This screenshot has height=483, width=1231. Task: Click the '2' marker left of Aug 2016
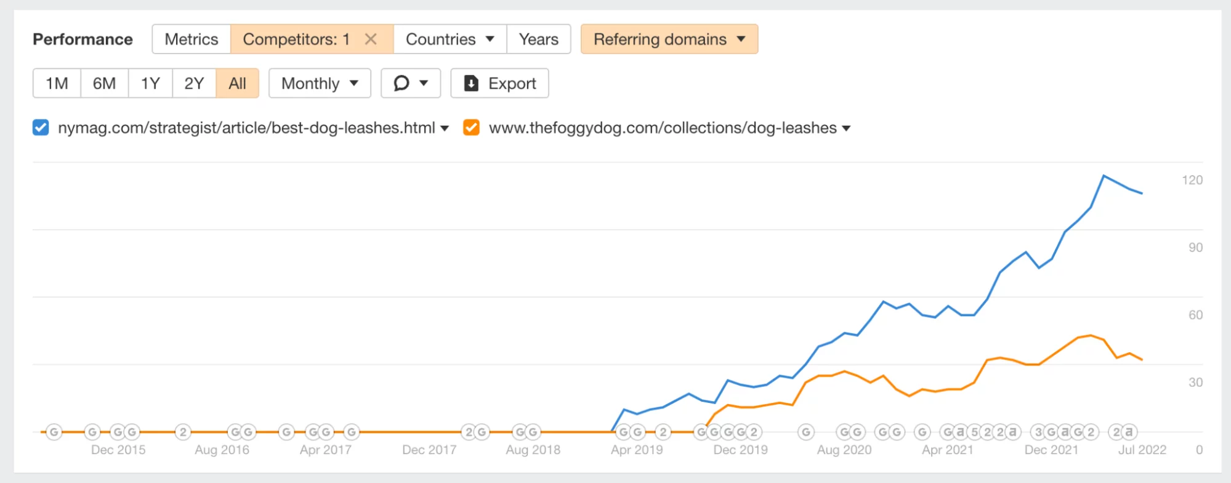click(x=183, y=432)
